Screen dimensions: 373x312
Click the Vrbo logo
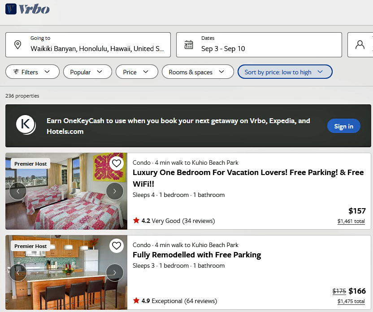coord(27,9)
